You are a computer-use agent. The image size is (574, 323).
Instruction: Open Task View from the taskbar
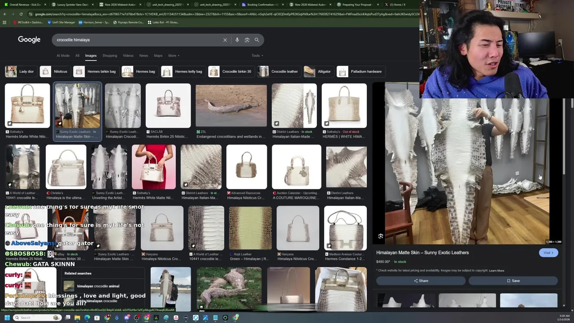tap(67, 318)
